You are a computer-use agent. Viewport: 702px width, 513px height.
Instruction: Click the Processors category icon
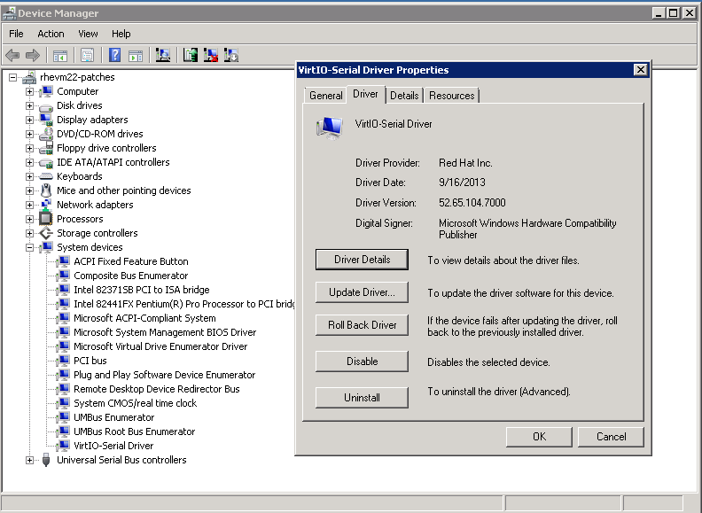pos(46,219)
